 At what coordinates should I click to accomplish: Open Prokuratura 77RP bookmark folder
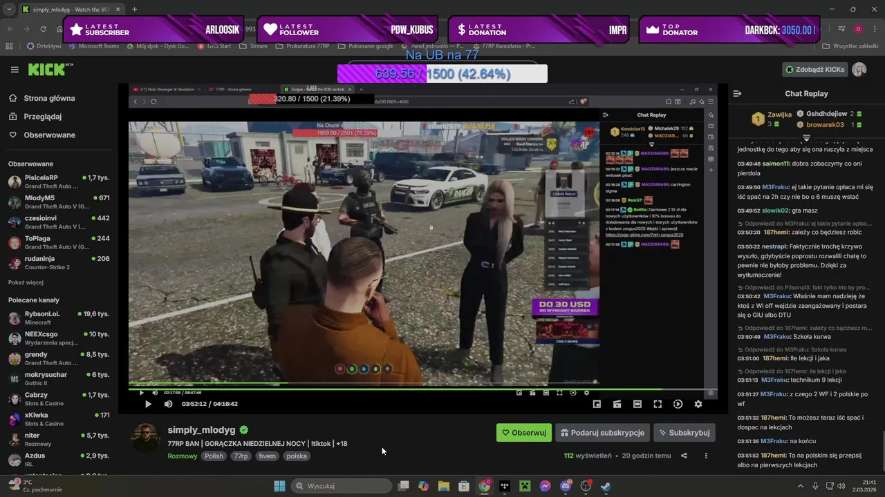coord(302,46)
